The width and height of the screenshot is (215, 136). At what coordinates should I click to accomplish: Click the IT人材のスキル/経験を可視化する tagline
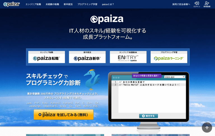click(107, 31)
